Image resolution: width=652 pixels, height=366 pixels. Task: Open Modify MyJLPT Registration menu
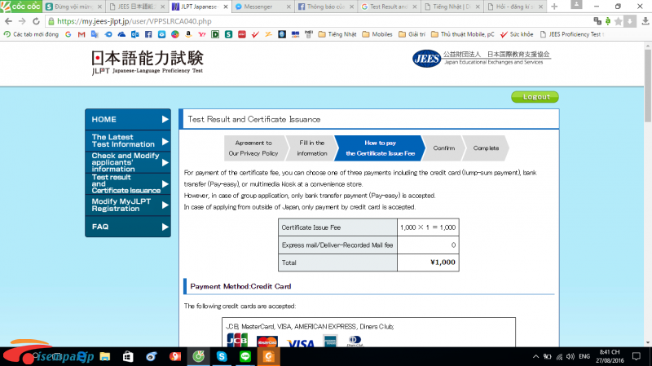pos(128,205)
